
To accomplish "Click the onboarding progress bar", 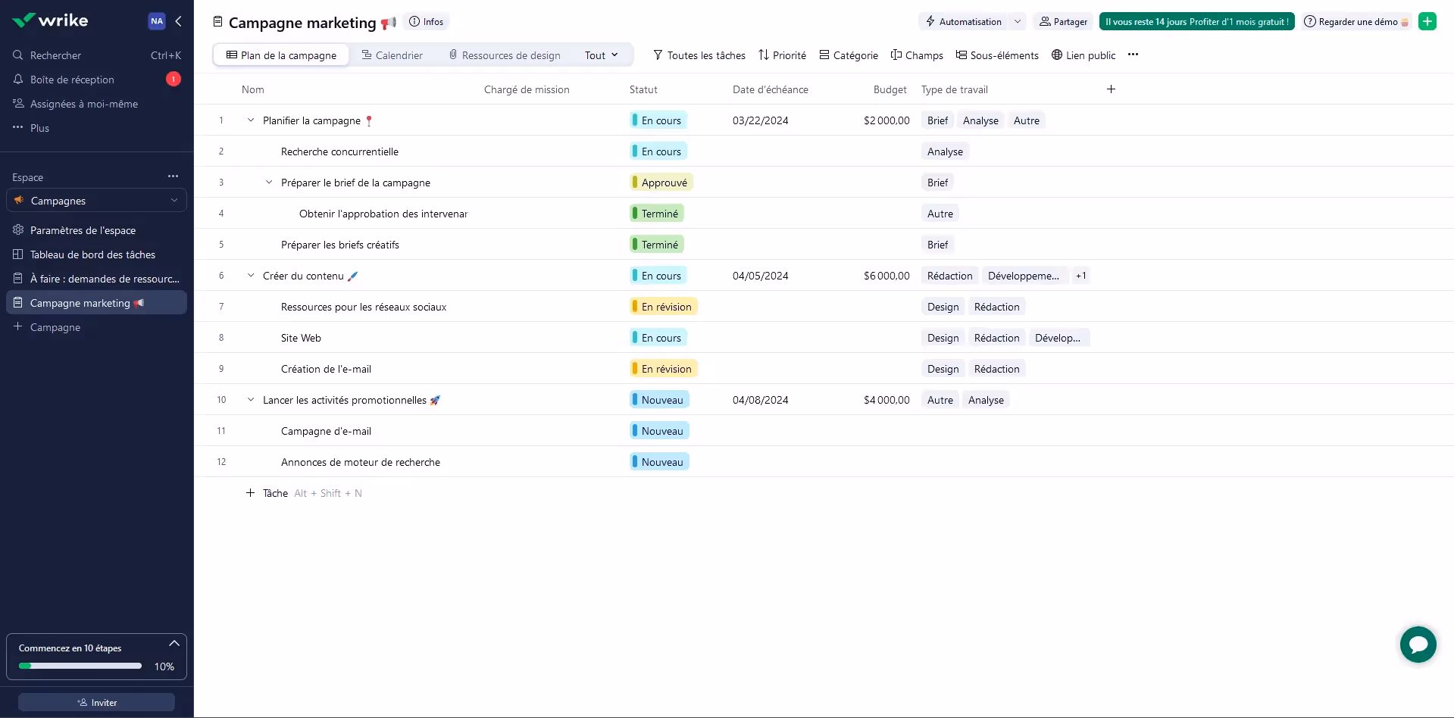I will pyautogui.click(x=80, y=666).
